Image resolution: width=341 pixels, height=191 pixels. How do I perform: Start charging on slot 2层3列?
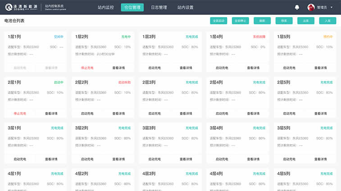click(x=155, y=114)
